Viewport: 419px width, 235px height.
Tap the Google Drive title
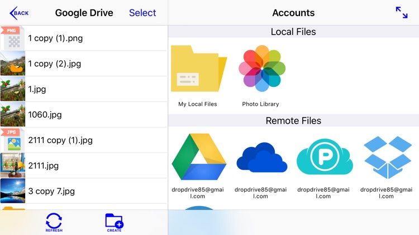84,13
